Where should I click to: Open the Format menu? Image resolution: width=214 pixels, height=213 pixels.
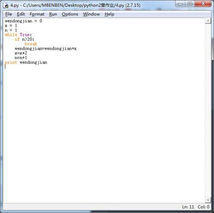tap(37, 14)
